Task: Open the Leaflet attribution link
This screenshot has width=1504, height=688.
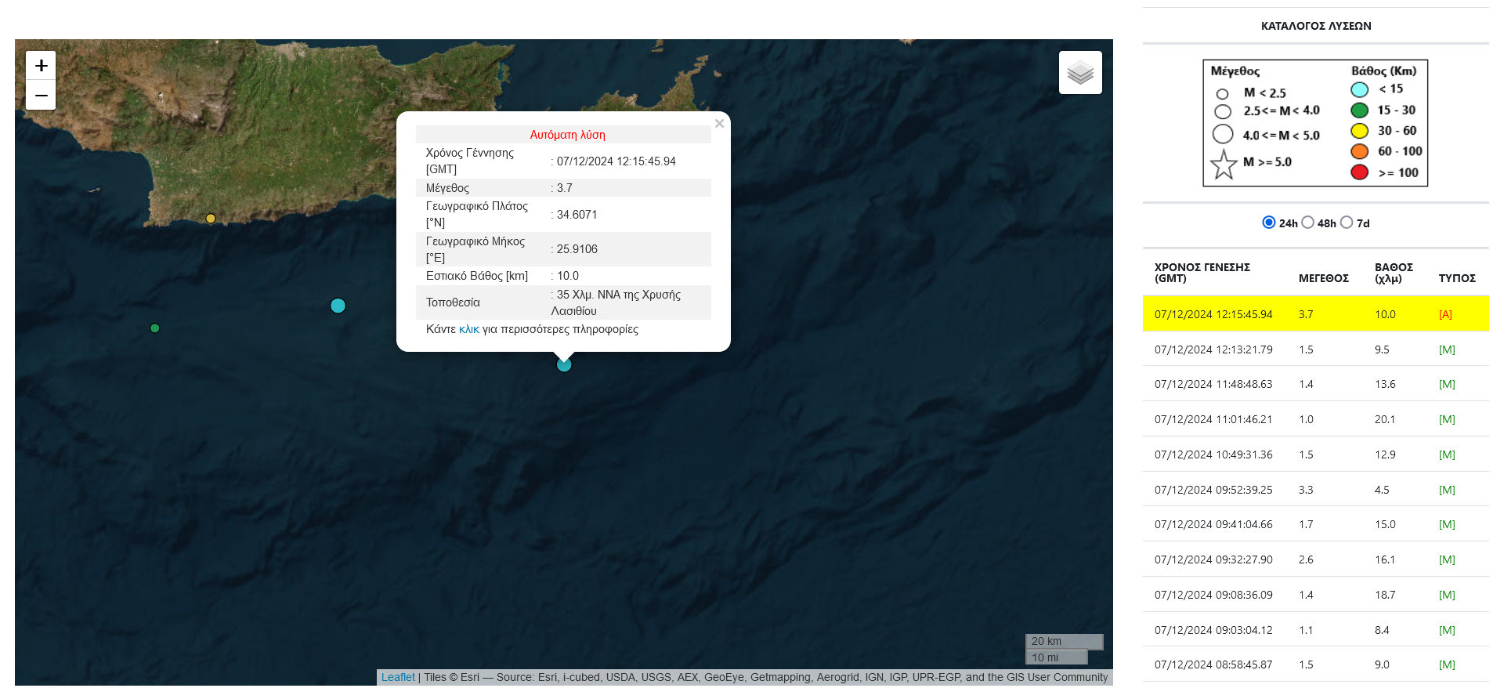Action: click(x=398, y=677)
